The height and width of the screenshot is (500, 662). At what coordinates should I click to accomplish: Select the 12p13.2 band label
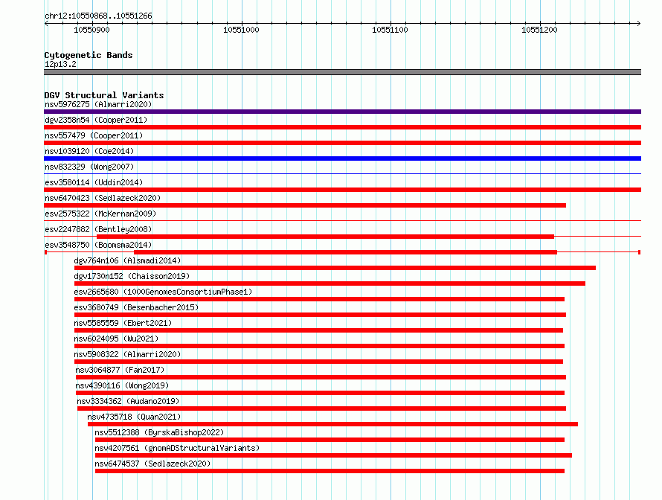click(x=60, y=64)
